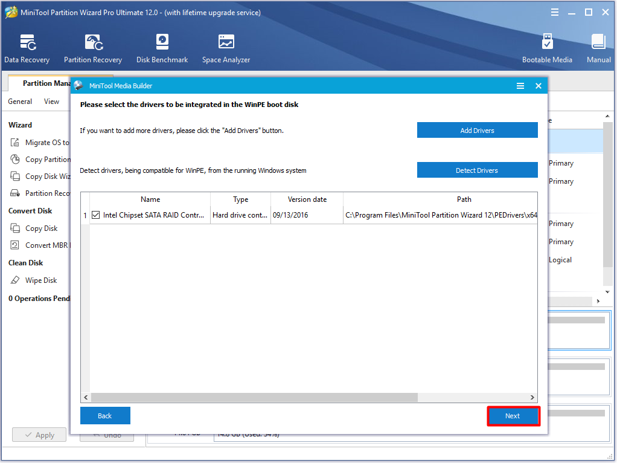This screenshot has width=617, height=463.
Task: Sort drivers by Type column
Action: (240, 199)
